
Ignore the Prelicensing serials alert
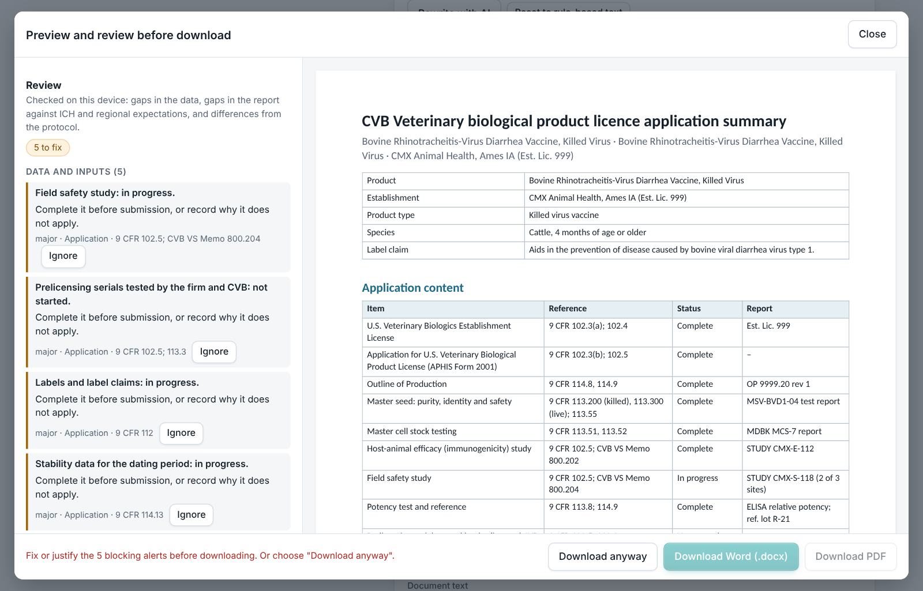coord(214,352)
